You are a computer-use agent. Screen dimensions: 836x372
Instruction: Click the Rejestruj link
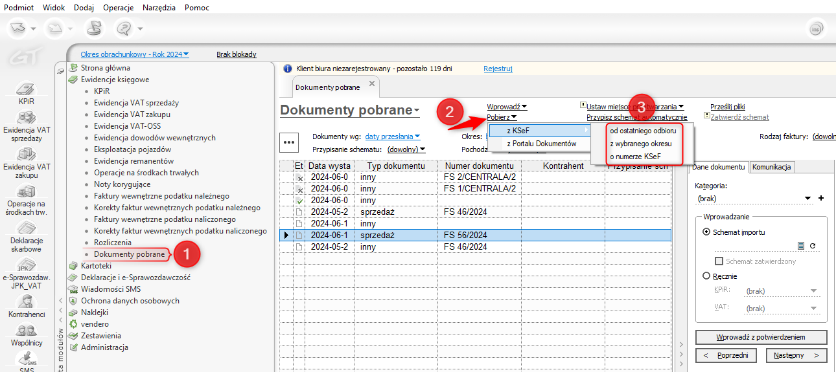[498, 68]
